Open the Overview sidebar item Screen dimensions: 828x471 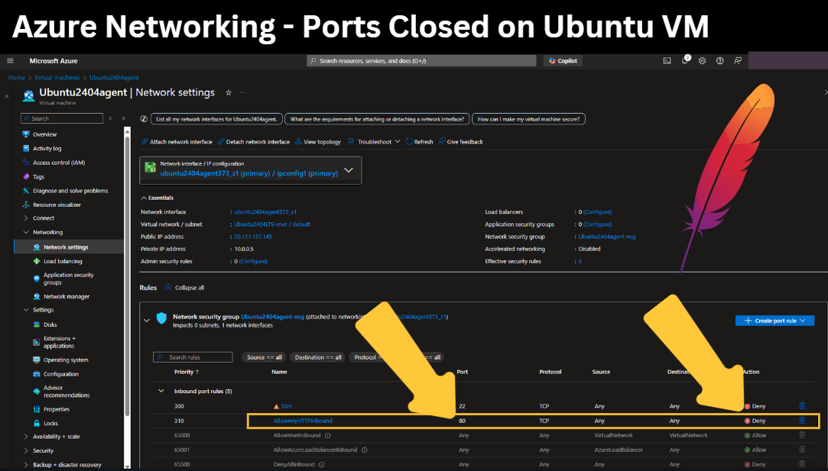pyautogui.click(x=44, y=134)
